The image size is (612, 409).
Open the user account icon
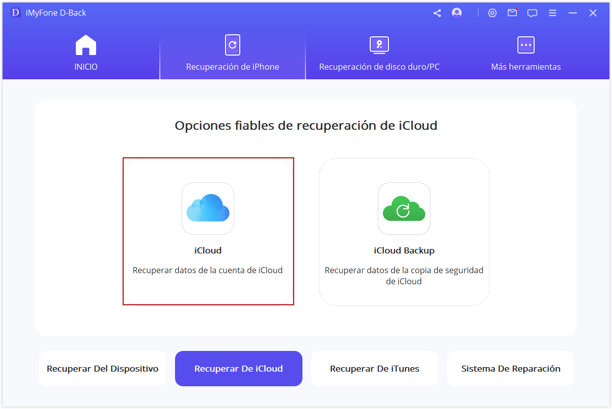click(x=456, y=13)
